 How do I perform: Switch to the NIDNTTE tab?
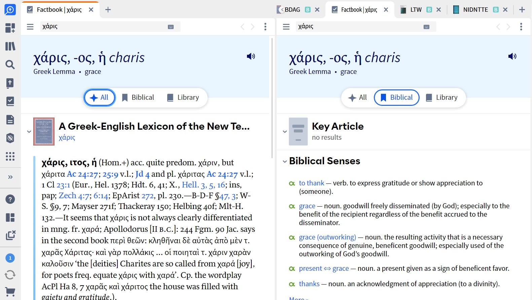(475, 10)
